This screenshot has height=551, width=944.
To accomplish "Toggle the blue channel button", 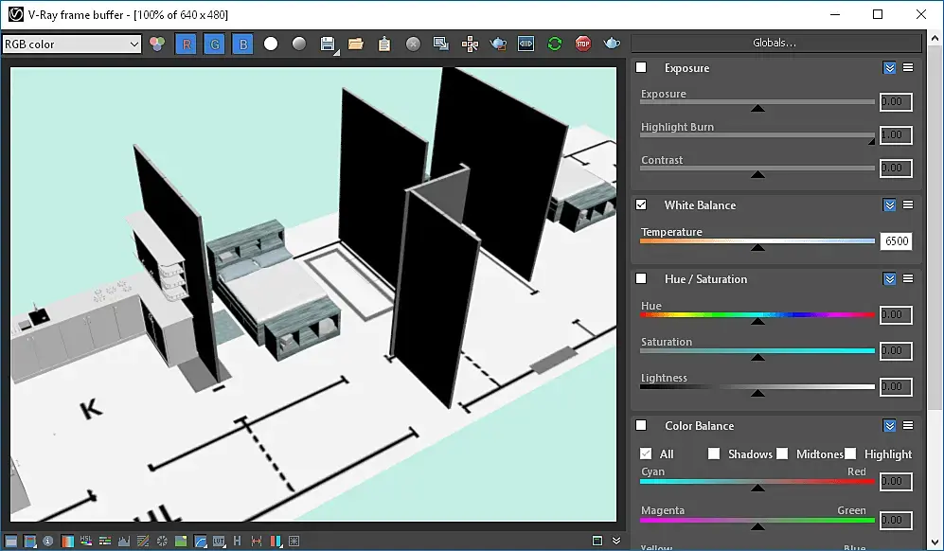I will [242, 44].
